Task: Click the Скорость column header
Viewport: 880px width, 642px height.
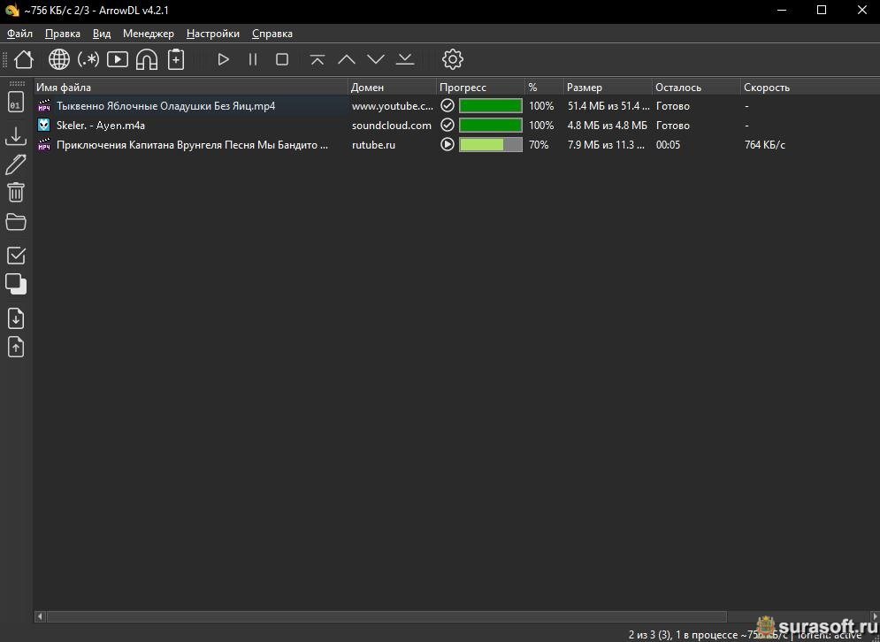Action: (767, 88)
